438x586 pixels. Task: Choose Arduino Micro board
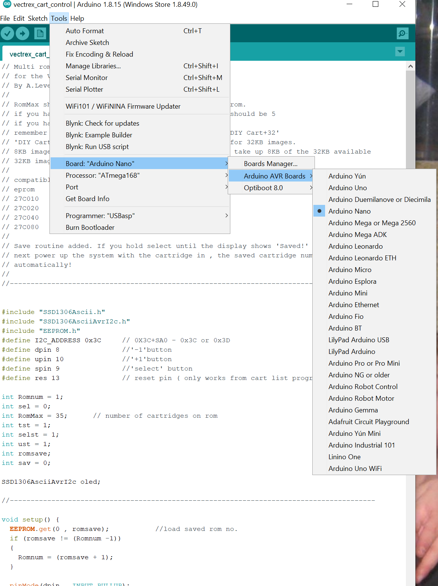pyautogui.click(x=375, y=270)
